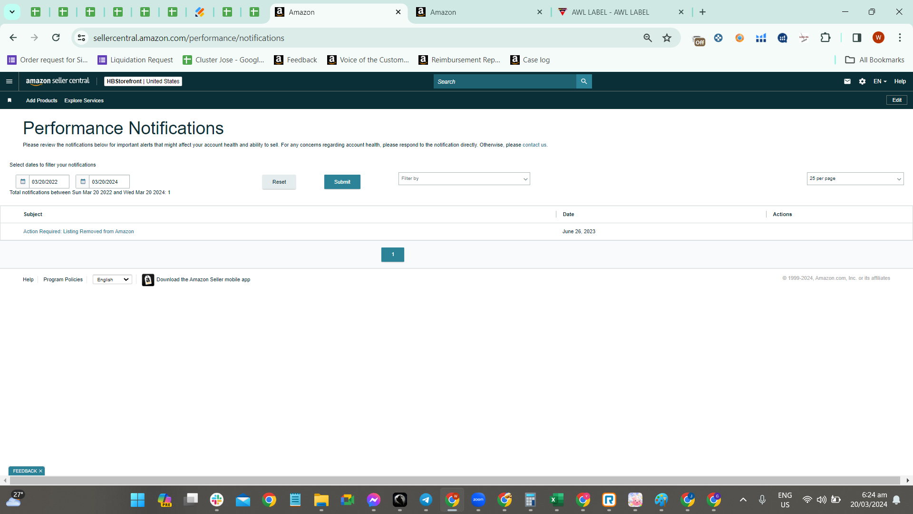This screenshot has height=514, width=913.
Task: Open the Voice of the Customer bookmark
Action: (x=369, y=60)
